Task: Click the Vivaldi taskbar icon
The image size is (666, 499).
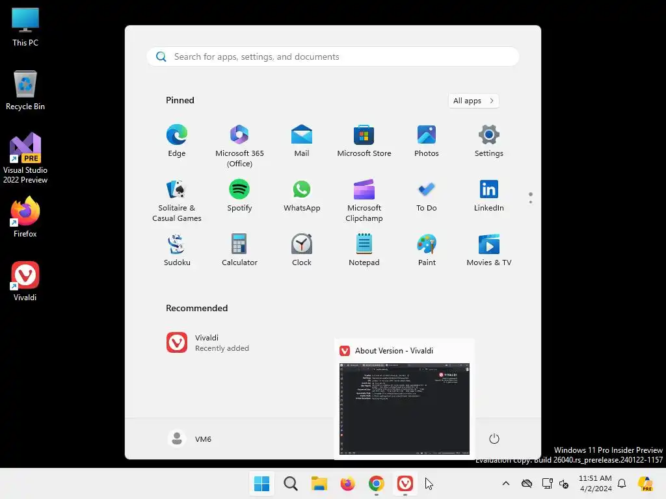Action: 405,483
